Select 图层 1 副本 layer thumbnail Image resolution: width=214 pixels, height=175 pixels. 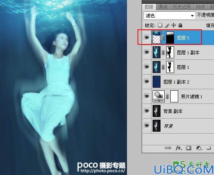156,52
